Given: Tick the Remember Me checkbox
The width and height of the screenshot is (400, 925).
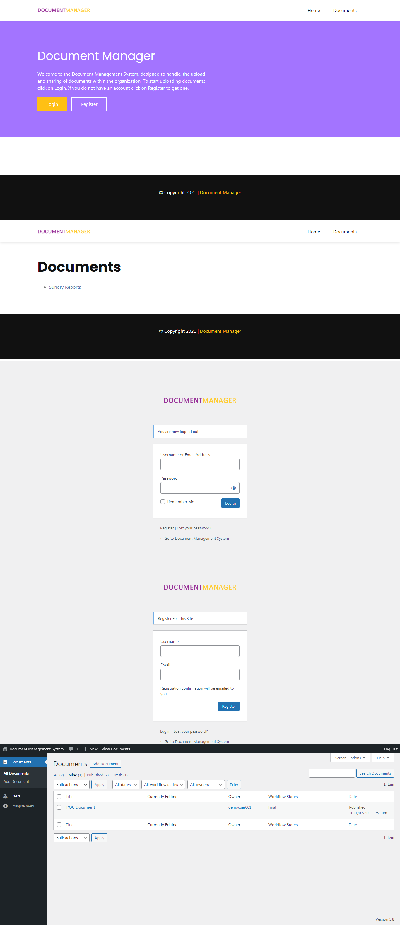Looking at the screenshot, I should coord(163,502).
